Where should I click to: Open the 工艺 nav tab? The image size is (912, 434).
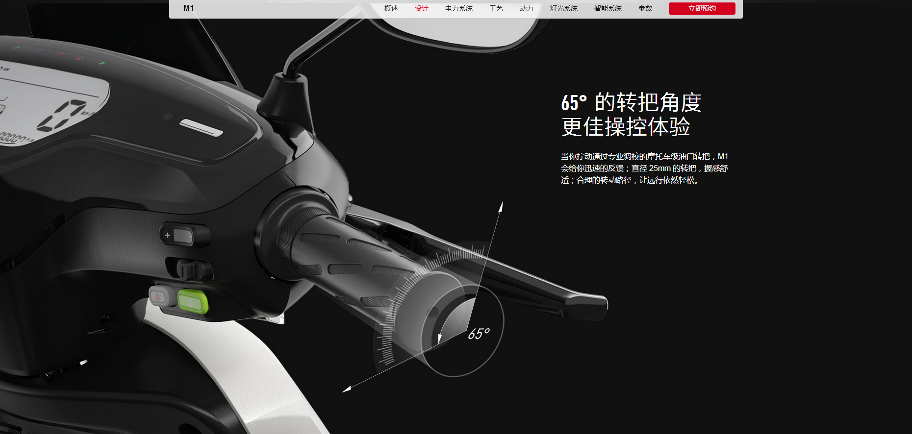(x=496, y=8)
